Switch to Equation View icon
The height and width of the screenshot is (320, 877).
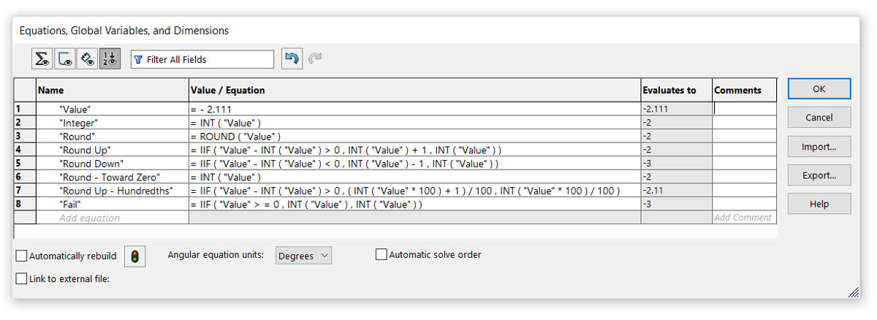(42, 59)
